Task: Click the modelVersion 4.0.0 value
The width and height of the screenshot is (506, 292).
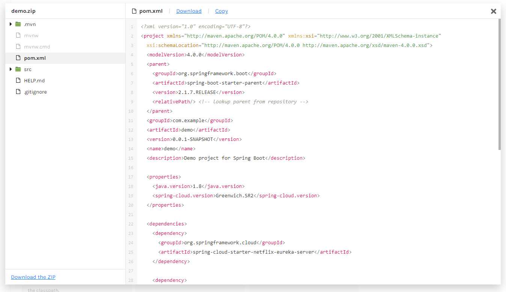Action: (x=194, y=55)
